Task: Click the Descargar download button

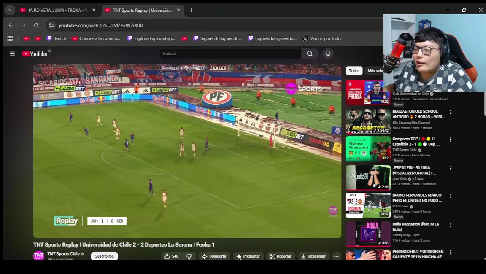Action: click(x=313, y=256)
